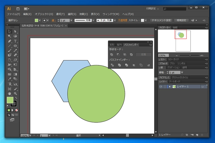Click the Intersect shape mode icon

(125, 55)
